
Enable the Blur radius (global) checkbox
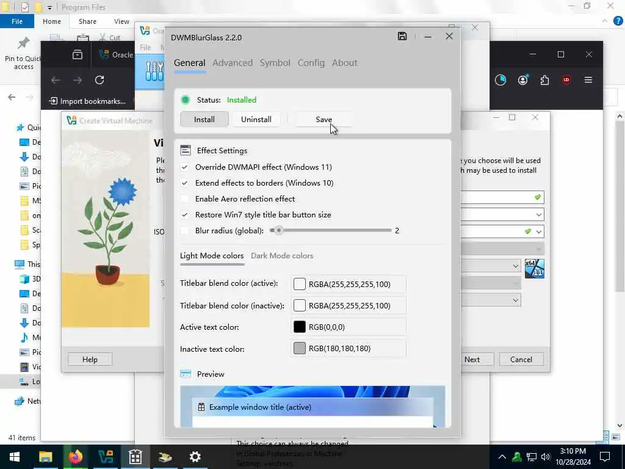184,230
